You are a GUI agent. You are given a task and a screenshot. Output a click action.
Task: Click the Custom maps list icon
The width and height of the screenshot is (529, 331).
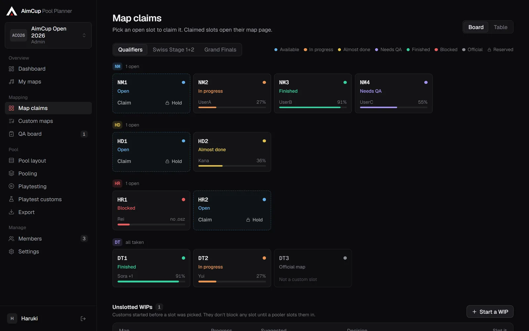tap(11, 121)
